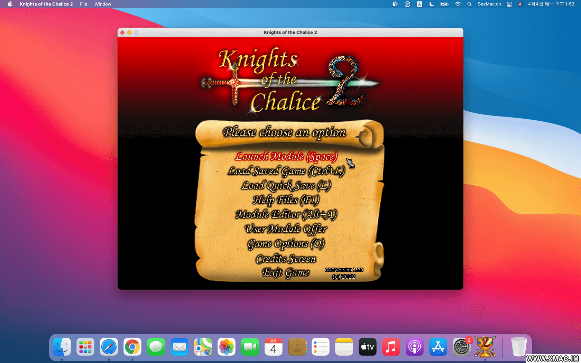This screenshot has height=363, width=581.
Task: Show the Credits Screen
Action: 286,259
